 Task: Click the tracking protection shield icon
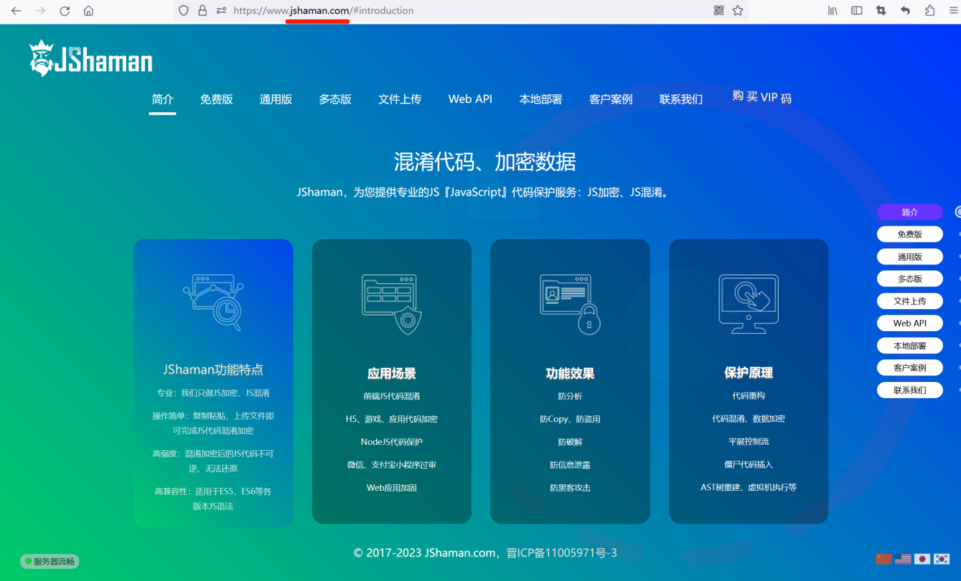pyautogui.click(x=184, y=11)
